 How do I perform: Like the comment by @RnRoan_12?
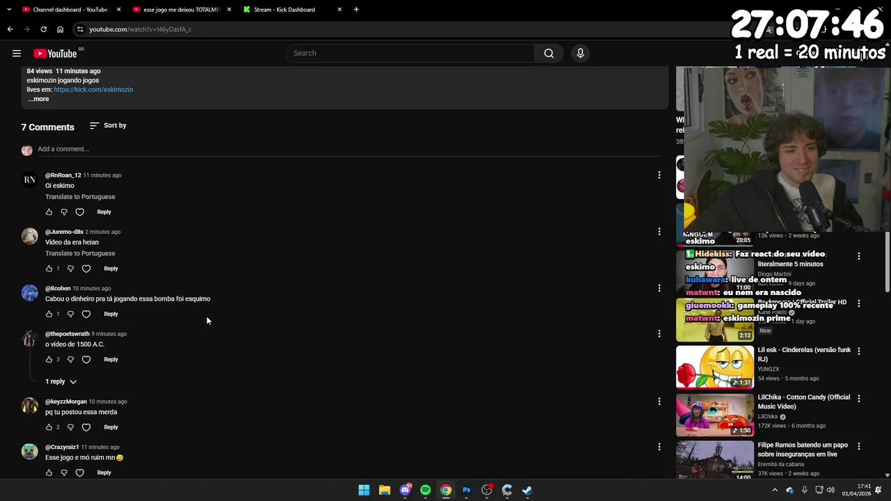point(49,212)
